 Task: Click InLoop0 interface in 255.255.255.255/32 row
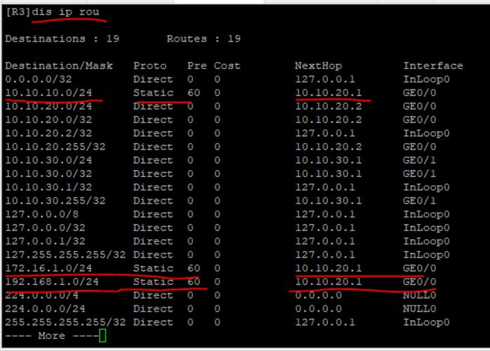tap(426, 322)
